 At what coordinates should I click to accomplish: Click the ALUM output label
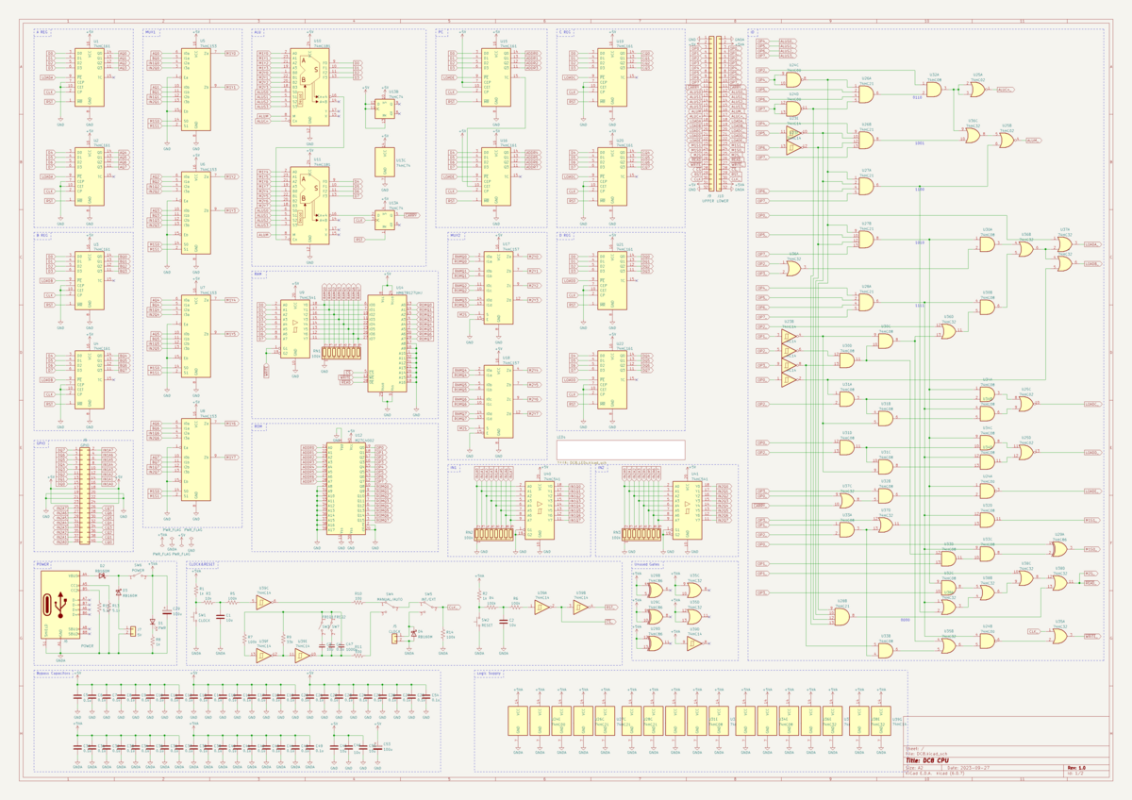[1032, 140]
